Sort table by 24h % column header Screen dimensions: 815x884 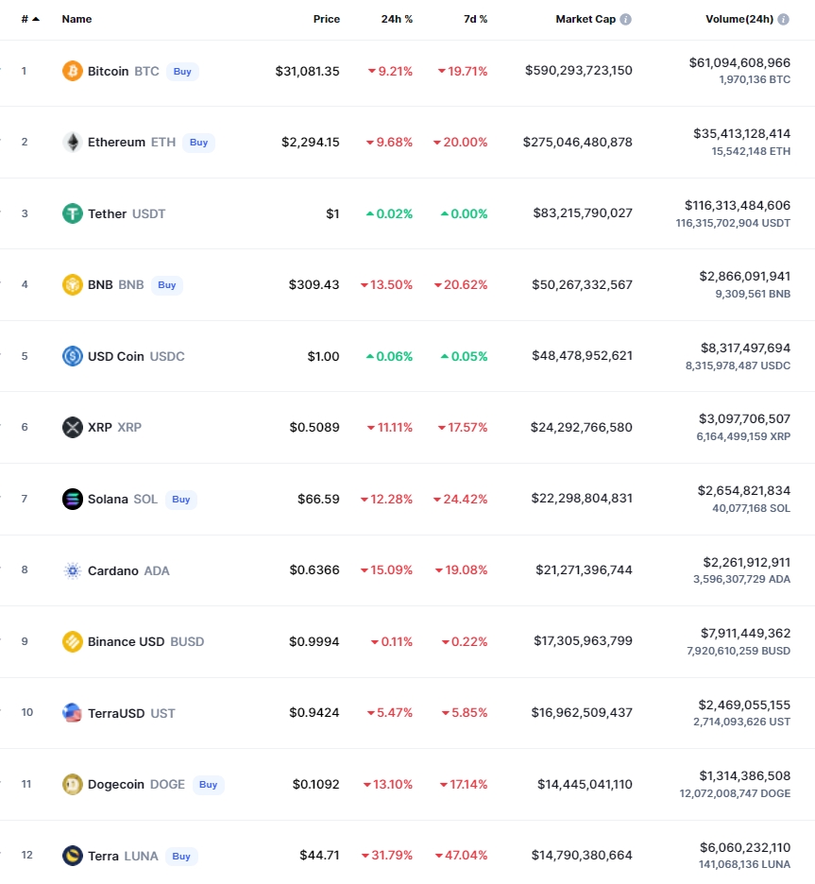coord(397,19)
